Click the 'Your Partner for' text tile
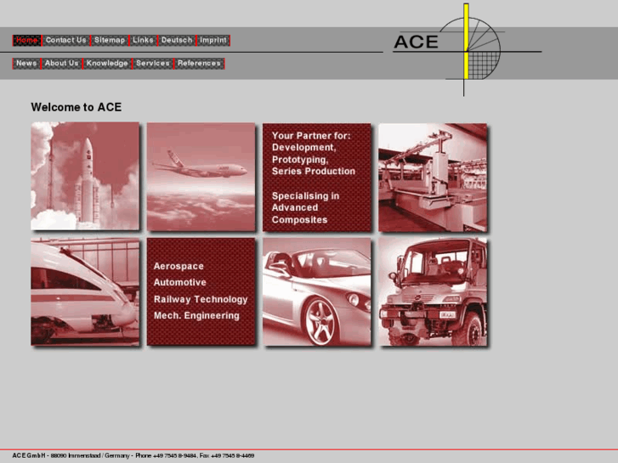This screenshot has height=463, width=618. click(x=317, y=178)
